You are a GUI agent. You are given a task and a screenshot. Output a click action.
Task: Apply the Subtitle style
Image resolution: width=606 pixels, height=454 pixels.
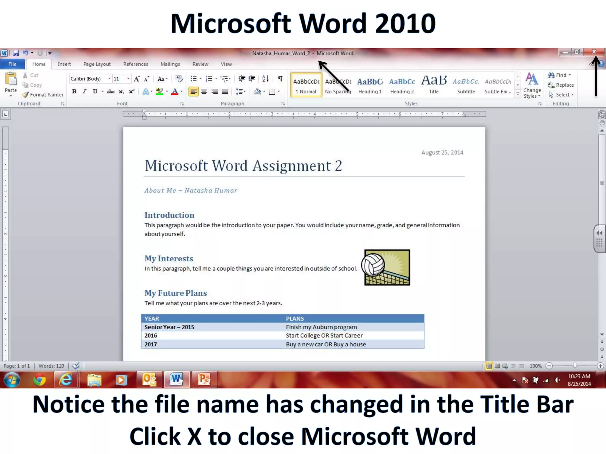point(466,85)
